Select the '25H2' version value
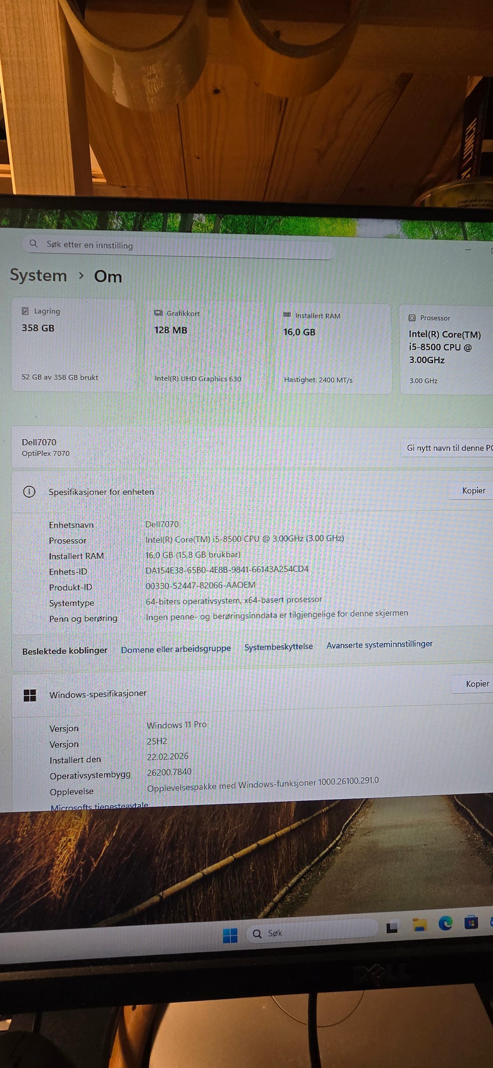The image size is (493, 1068). pyautogui.click(x=157, y=741)
